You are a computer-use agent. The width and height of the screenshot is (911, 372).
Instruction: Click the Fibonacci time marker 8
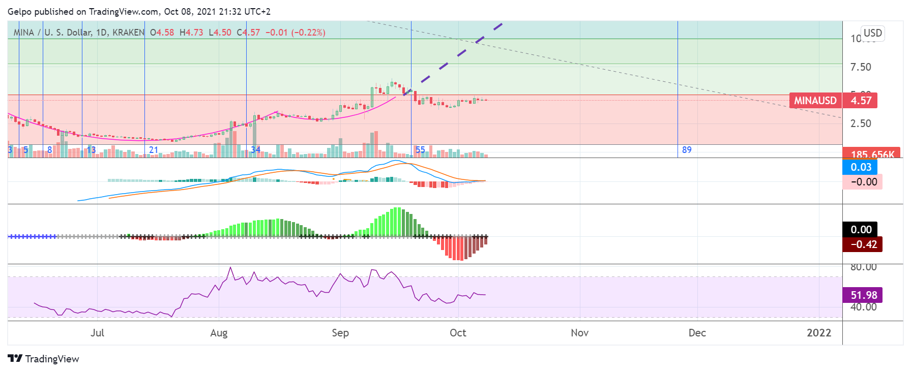(x=49, y=150)
